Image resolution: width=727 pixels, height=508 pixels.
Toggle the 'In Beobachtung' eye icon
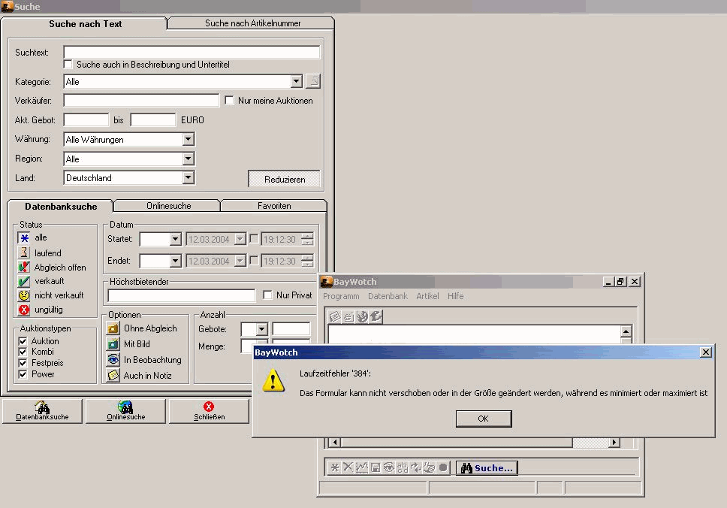[x=113, y=359]
